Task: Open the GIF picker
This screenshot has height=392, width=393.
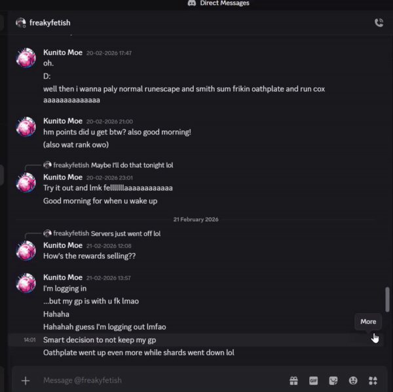Action: [x=313, y=380]
